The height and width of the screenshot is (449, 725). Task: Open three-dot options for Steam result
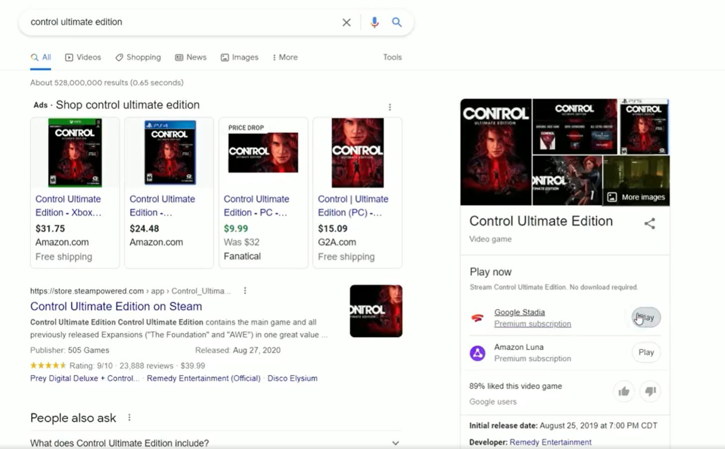(x=245, y=291)
